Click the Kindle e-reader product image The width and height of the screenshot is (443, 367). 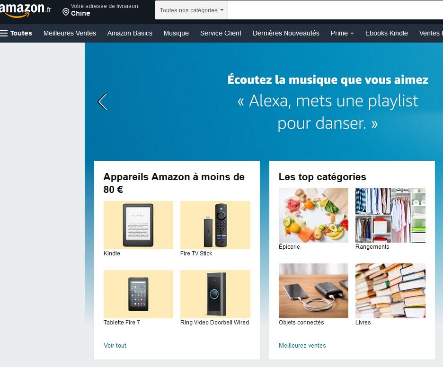[x=138, y=225]
